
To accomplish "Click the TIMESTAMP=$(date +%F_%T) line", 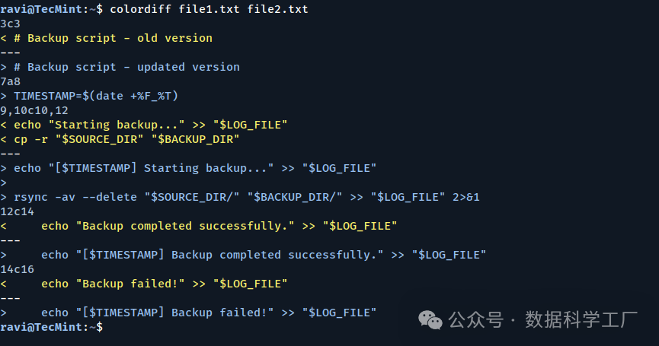I will (95, 96).
